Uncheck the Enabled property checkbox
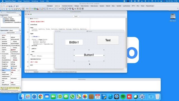Screen dimensions: 179x101 pyautogui.click(x=12, y=68)
